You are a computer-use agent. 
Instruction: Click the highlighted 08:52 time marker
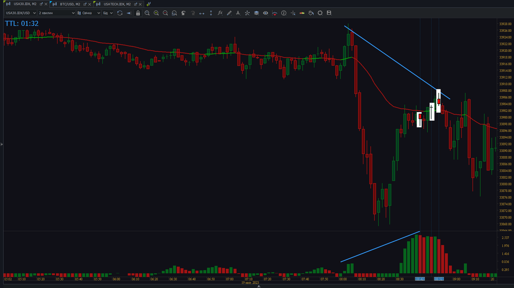tap(439, 279)
